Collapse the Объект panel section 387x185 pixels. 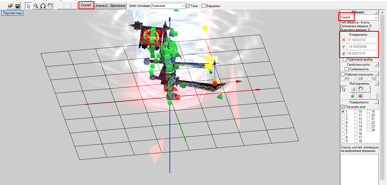[377, 12]
